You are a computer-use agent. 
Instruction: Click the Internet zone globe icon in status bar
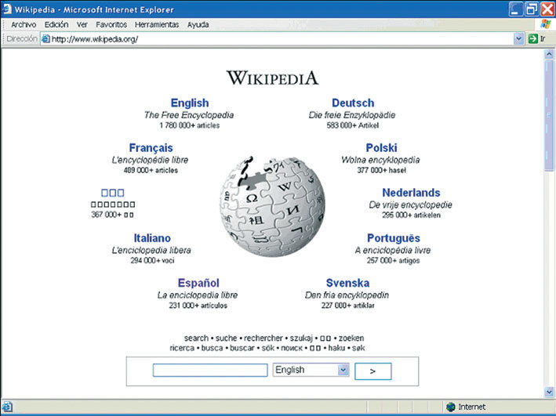[451, 407]
